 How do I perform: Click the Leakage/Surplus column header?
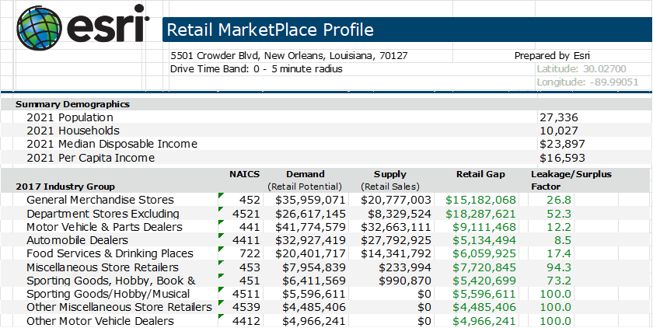tap(571, 174)
